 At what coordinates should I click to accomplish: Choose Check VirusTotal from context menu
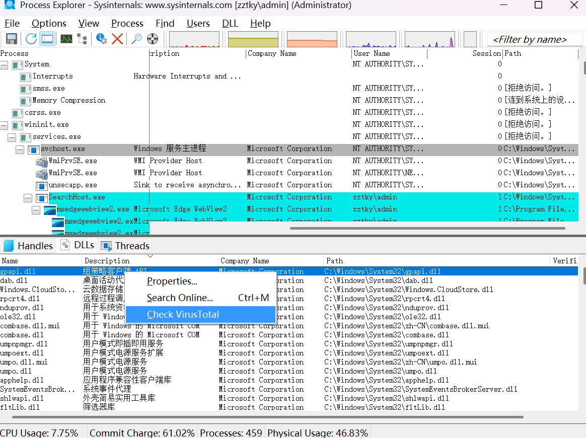(x=200, y=314)
